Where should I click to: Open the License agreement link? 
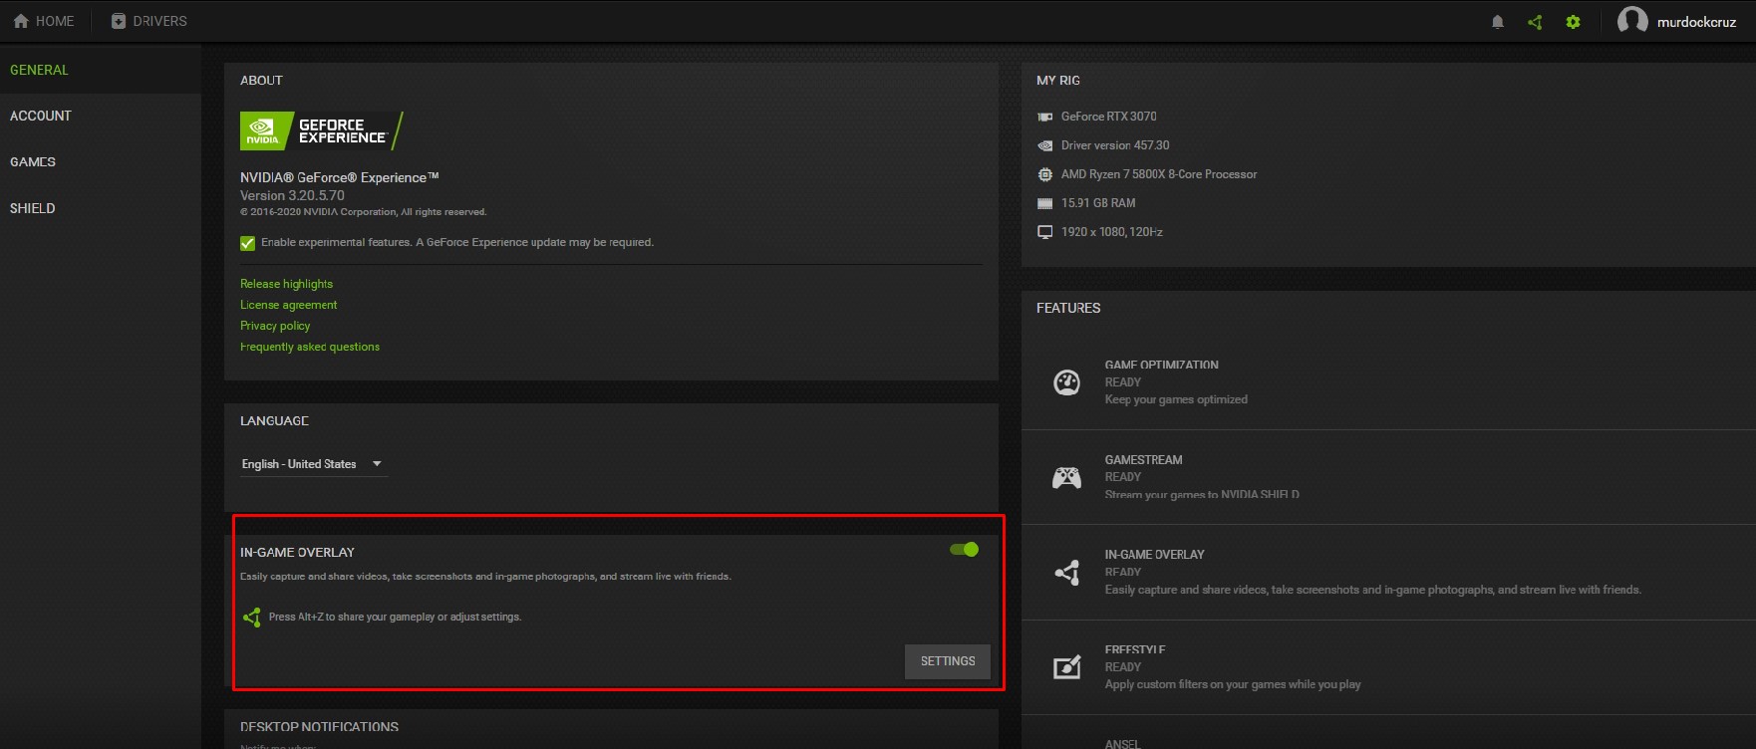(x=288, y=305)
